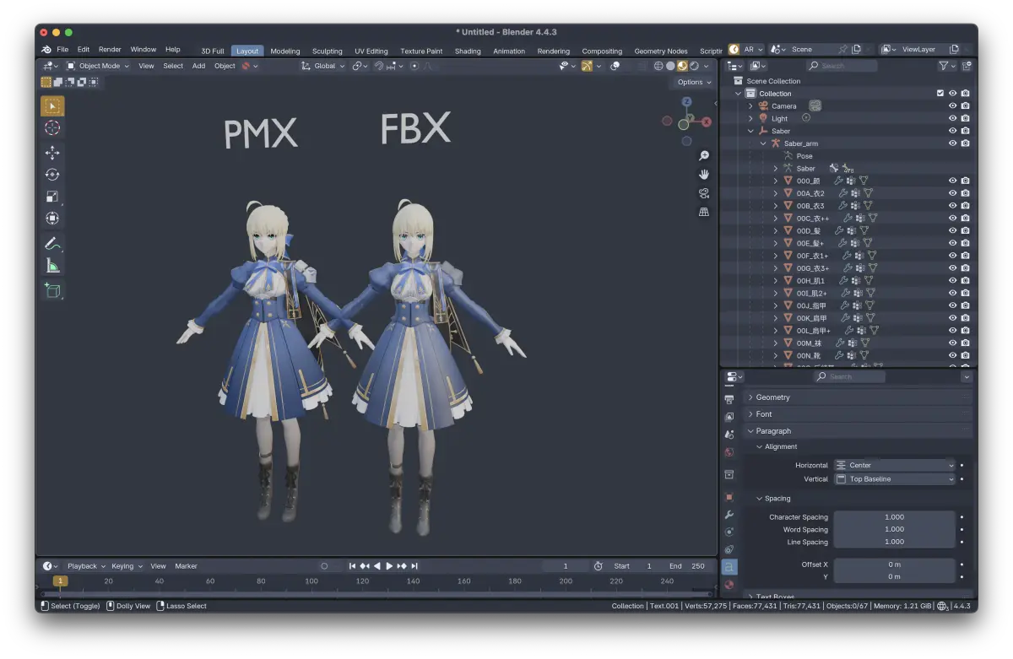Collapse the Saber collection in outliner
The image size is (1013, 659).
(x=750, y=131)
